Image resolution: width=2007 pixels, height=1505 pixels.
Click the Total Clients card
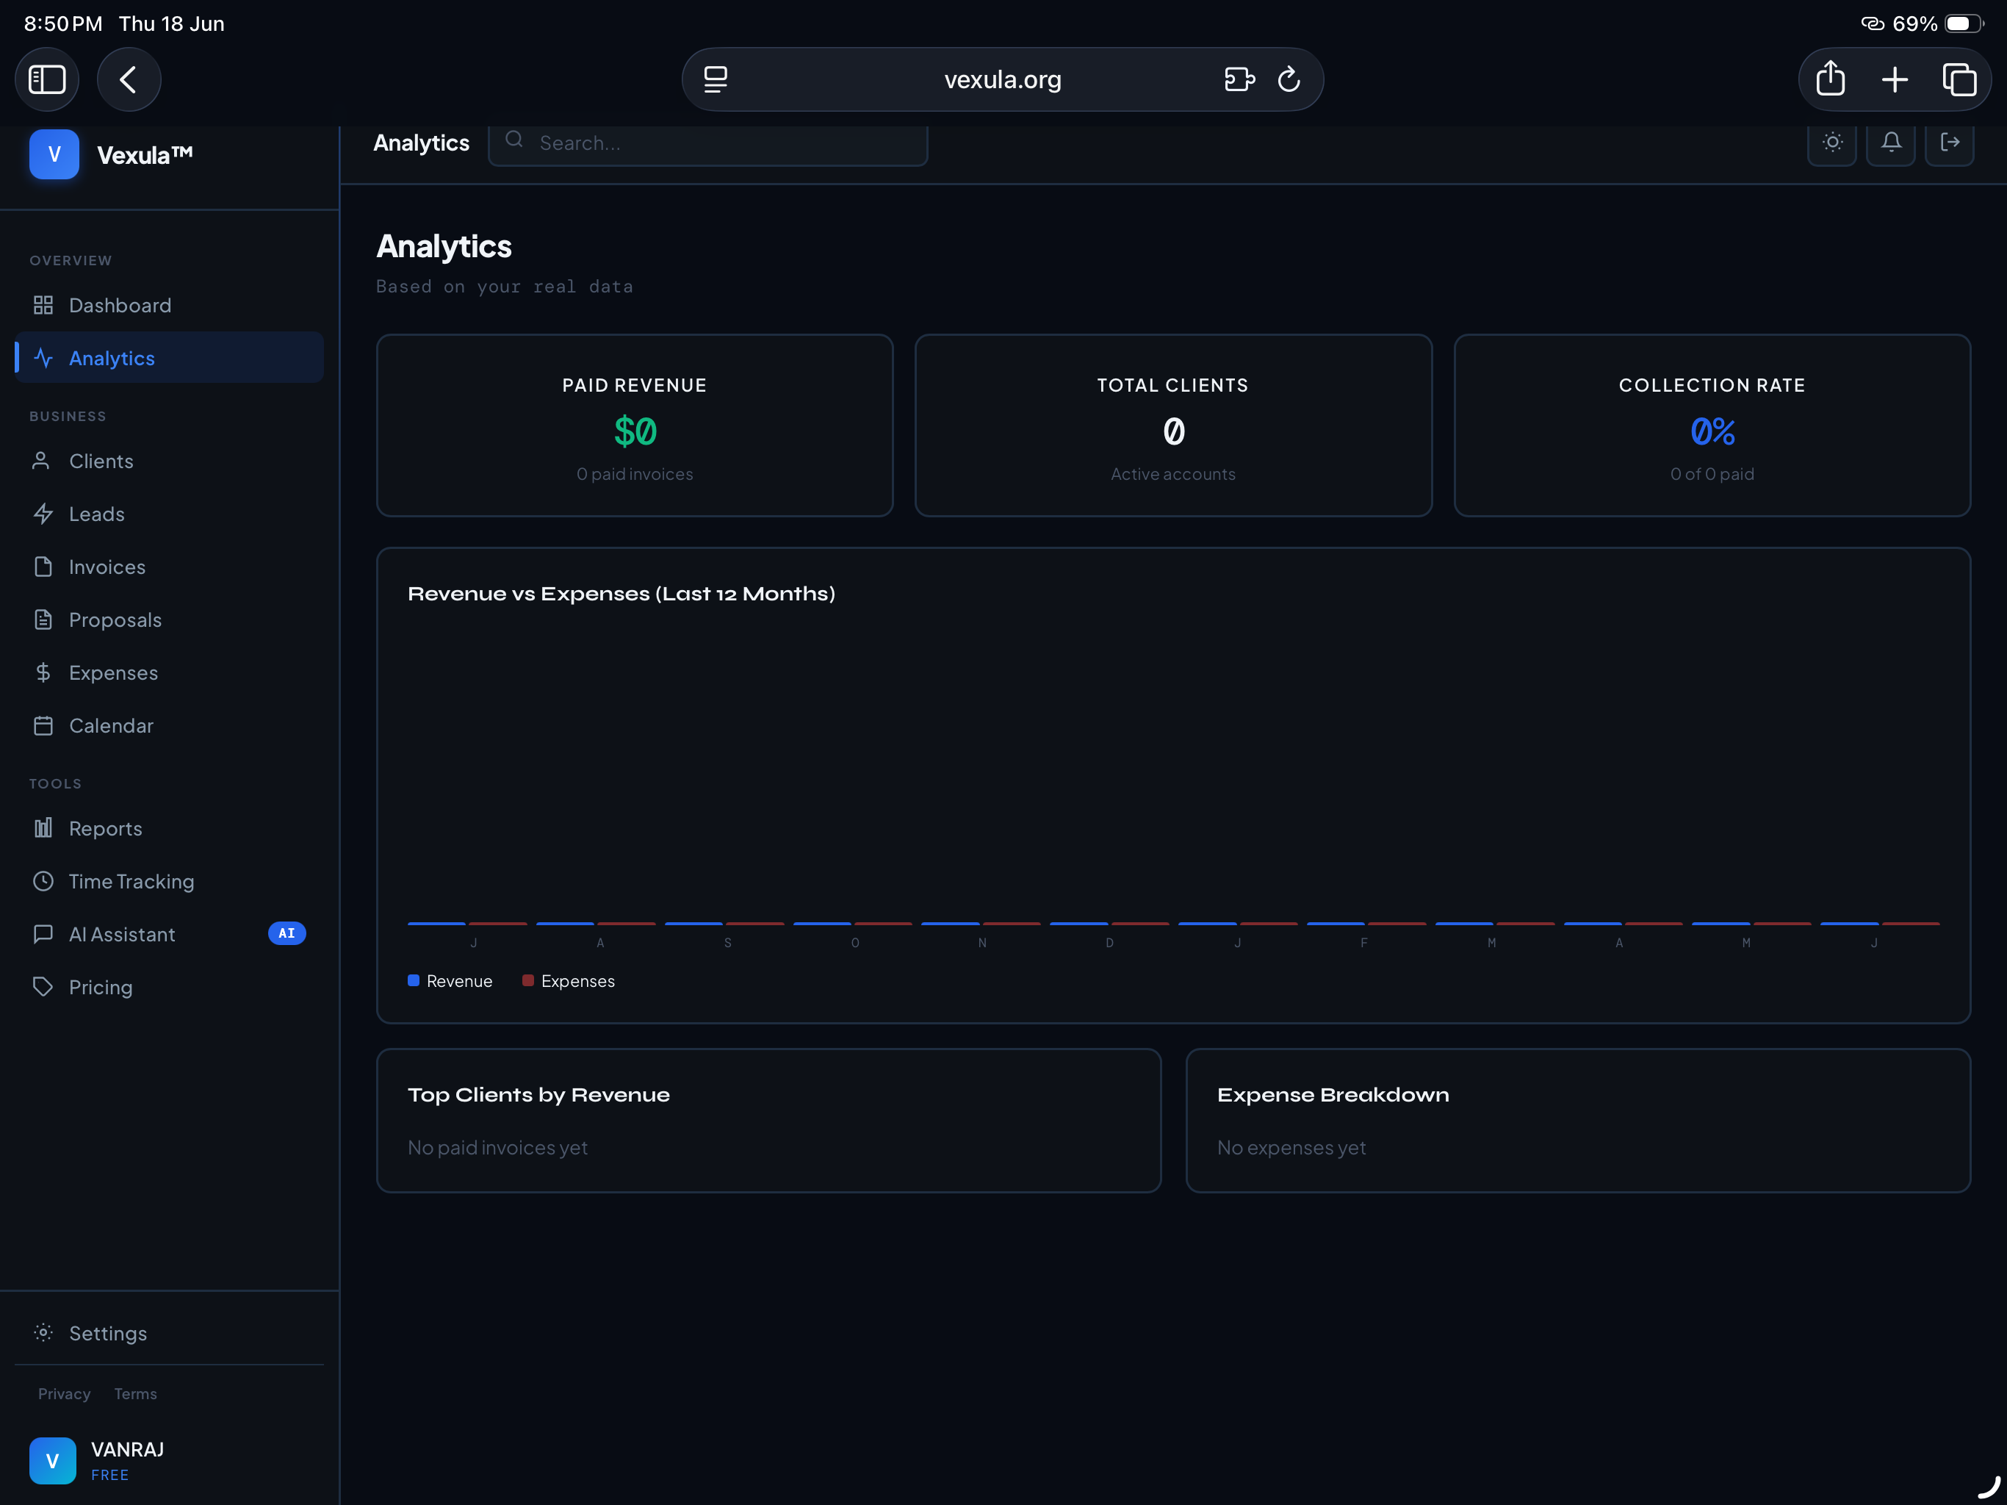click(x=1173, y=425)
